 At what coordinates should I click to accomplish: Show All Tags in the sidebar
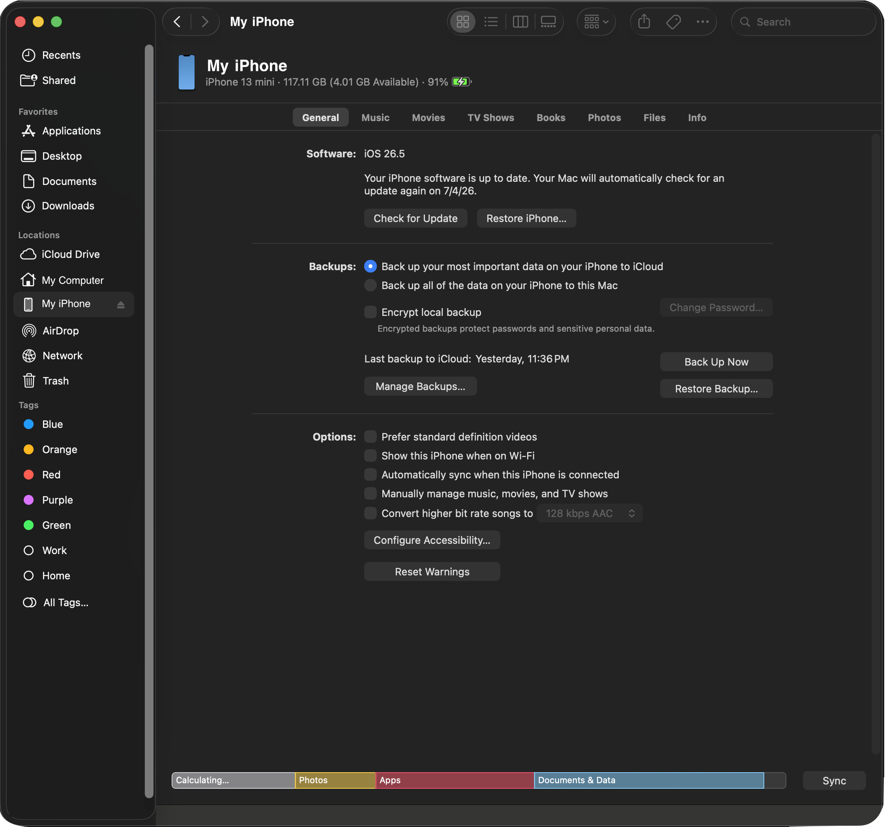click(x=74, y=603)
